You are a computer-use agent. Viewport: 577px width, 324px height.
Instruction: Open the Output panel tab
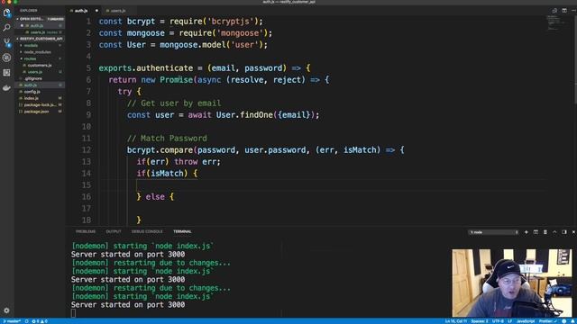114,232
